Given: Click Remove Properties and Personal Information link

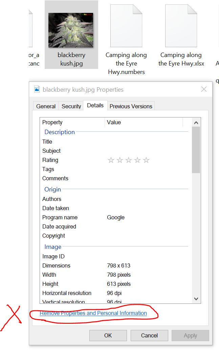Looking at the screenshot, I should 93,313.
